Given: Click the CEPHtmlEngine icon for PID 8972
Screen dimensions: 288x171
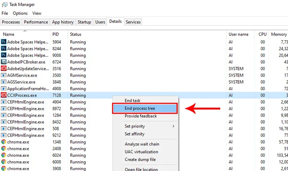Looking at the screenshot, I should coord(4,109).
